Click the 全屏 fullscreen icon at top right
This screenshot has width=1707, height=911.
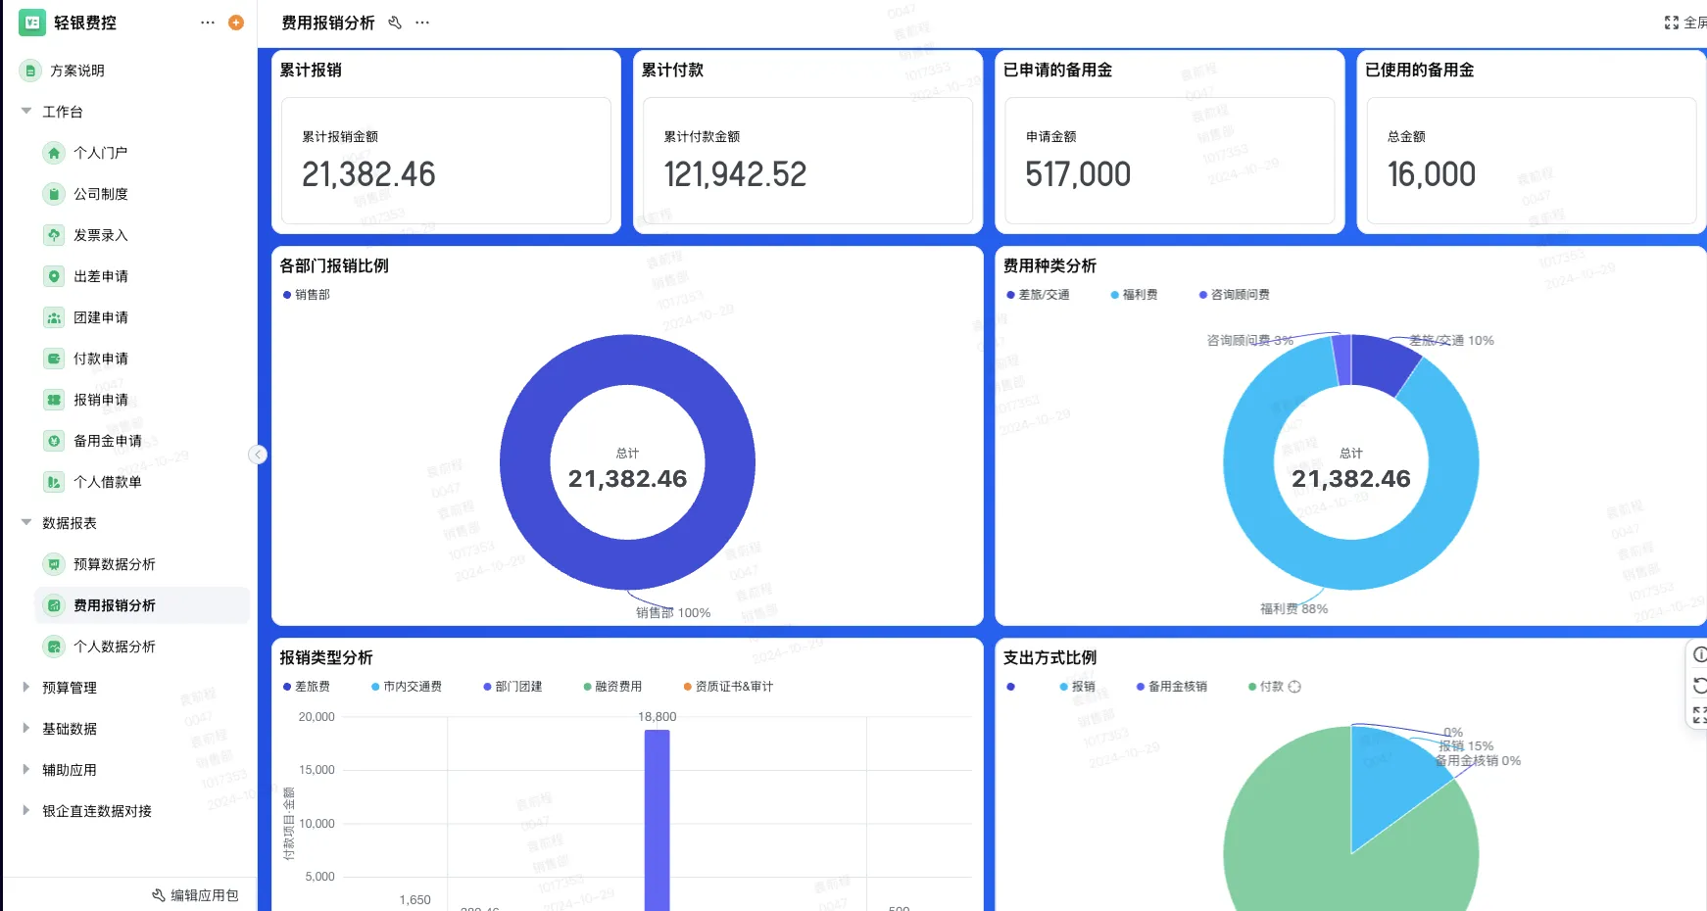coord(1672,23)
